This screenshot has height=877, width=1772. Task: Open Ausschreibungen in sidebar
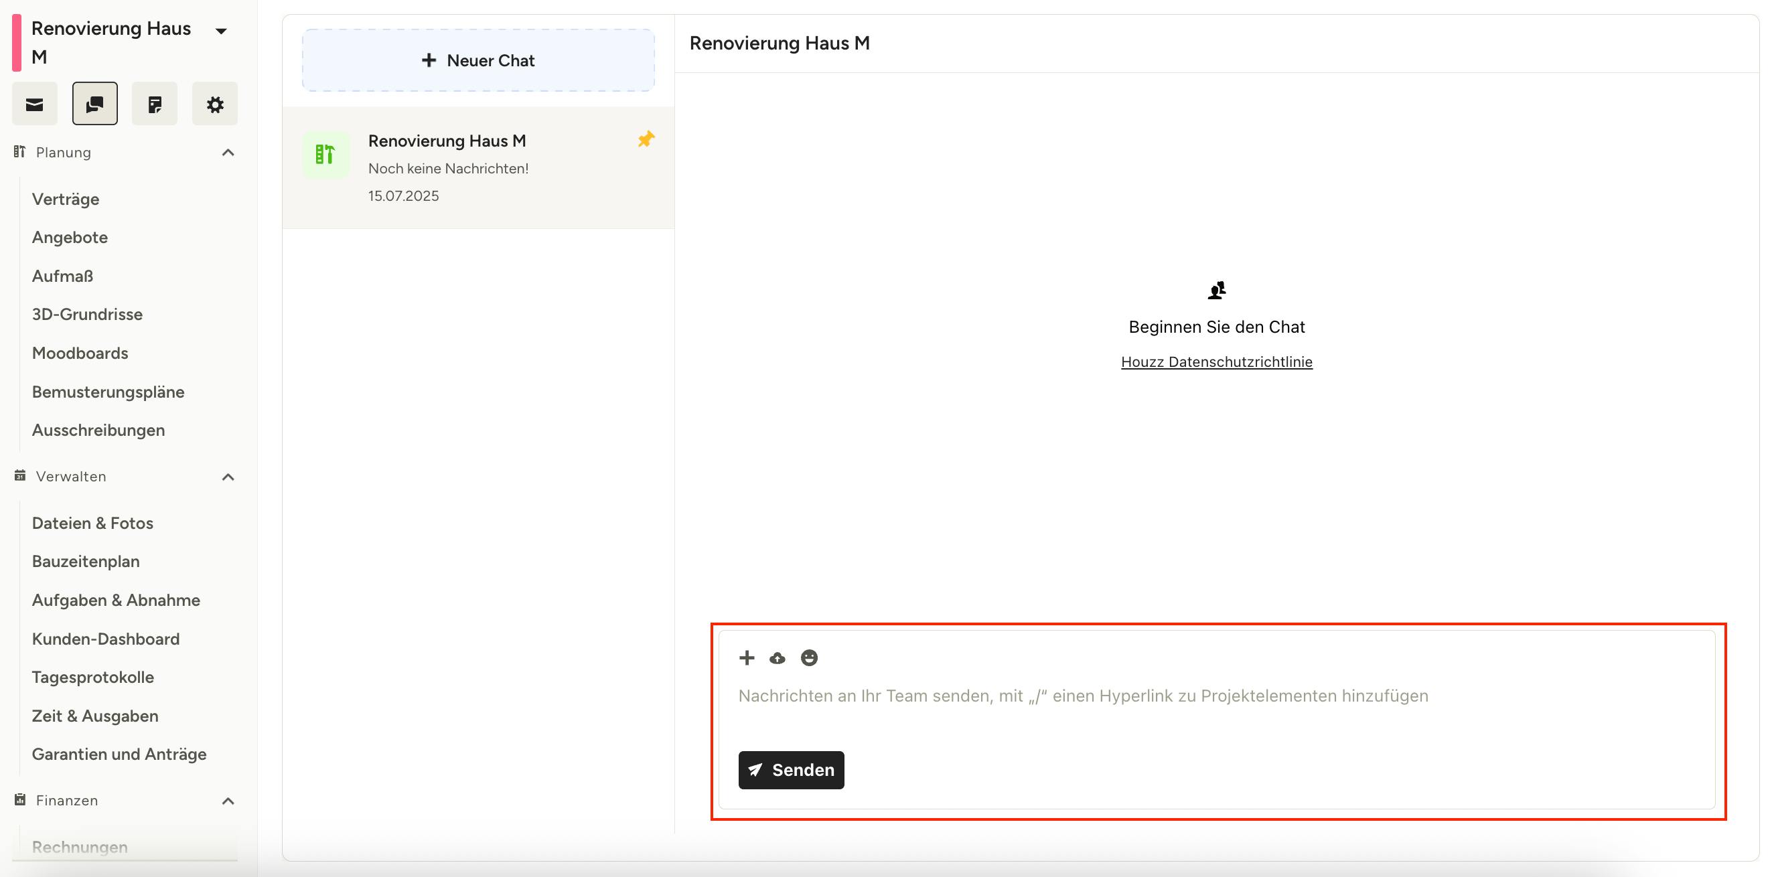click(98, 430)
